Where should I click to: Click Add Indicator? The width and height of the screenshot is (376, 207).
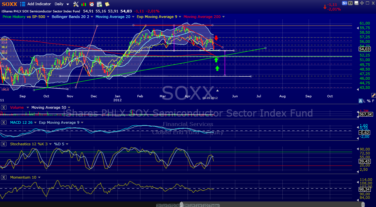(39, 4)
